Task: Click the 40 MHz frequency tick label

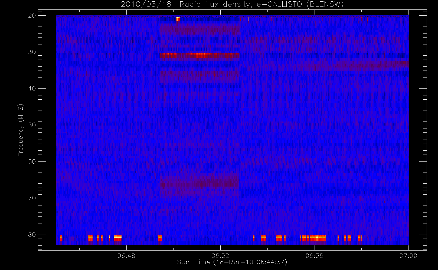Action: [32, 89]
